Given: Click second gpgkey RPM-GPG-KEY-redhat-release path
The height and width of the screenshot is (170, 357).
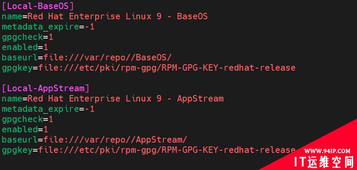Looking at the screenshot, I should click(167, 150).
